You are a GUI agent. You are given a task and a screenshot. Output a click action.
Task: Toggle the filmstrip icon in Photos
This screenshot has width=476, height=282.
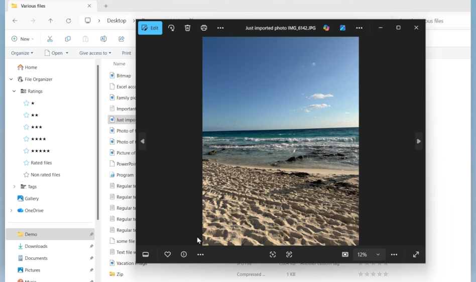[x=146, y=255]
